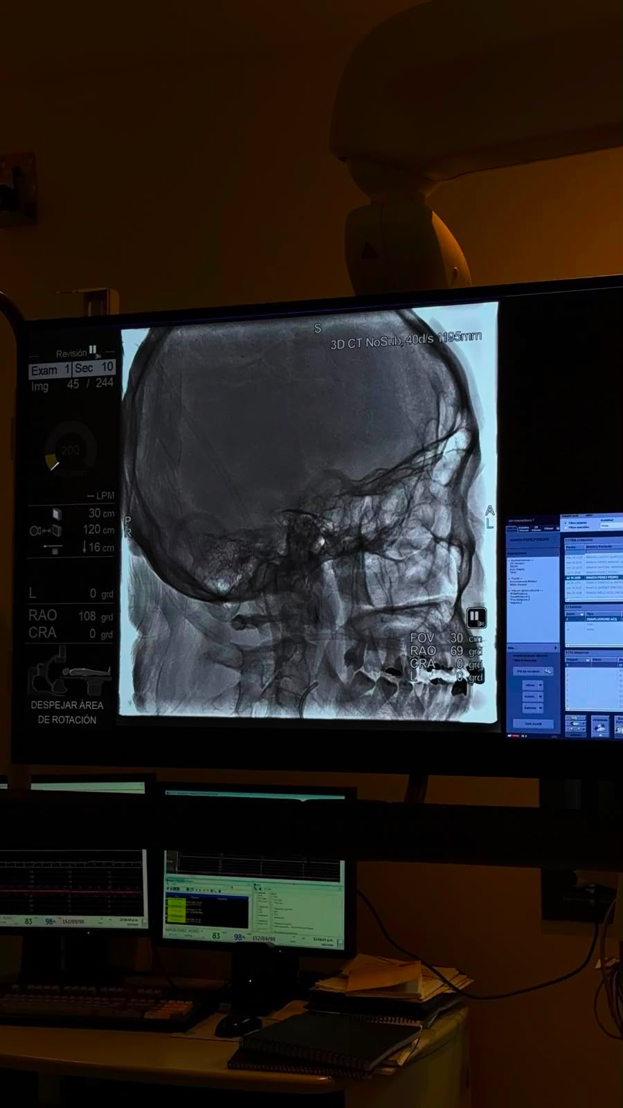Click the Revisión pause icon above Exam field
The width and height of the screenshot is (623, 1108).
tap(93, 351)
